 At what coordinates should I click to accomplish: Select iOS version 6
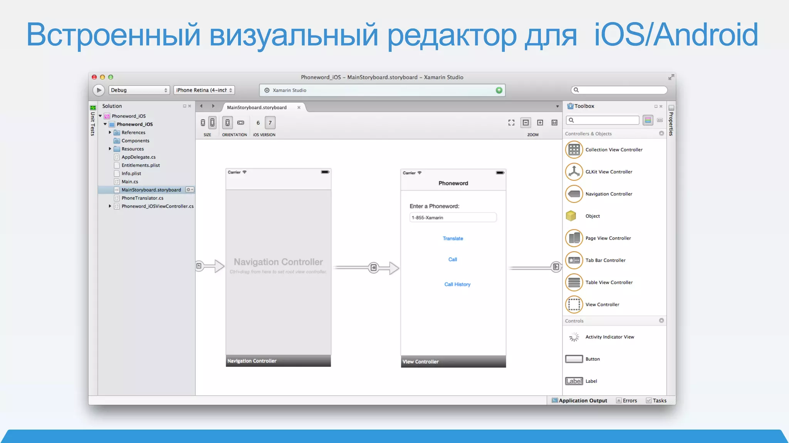(258, 123)
